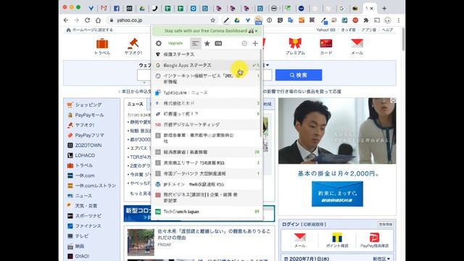The width and height of the screenshot is (464, 261).
Task: Click the circular refresh icon in popup
Action: (x=244, y=43)
